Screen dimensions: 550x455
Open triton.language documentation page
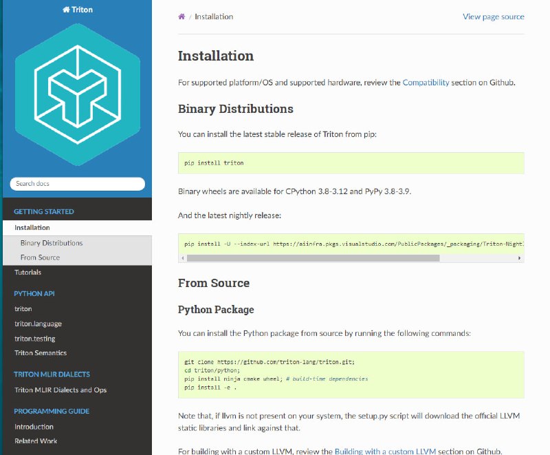tap(38, 324)
